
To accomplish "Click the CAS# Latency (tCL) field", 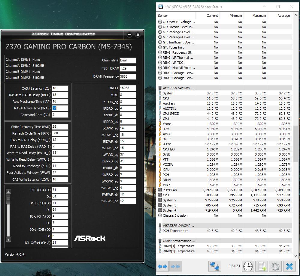I will [x=60, y=88].
